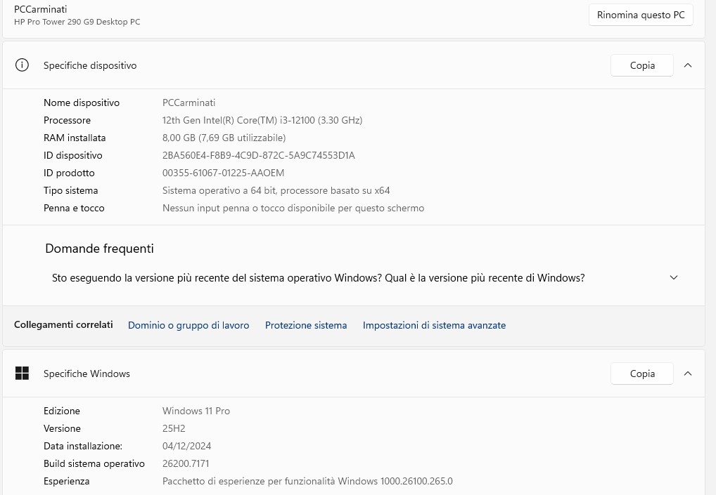Click the Edizione value Windows 11 Pro
Screen dimensions: 716x495
(x=196, y=411)
